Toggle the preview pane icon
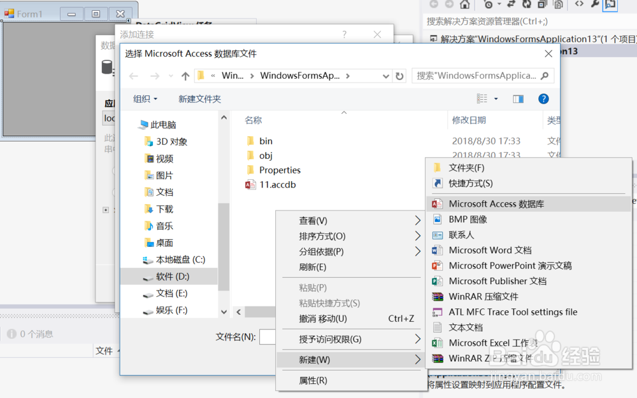Viewport: 637px width, 398px height. click(x=518, y=99)
